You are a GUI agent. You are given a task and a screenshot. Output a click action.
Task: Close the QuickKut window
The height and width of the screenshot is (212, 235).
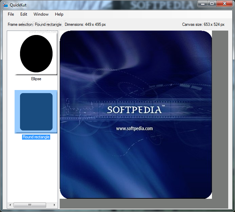pos(224,4)
